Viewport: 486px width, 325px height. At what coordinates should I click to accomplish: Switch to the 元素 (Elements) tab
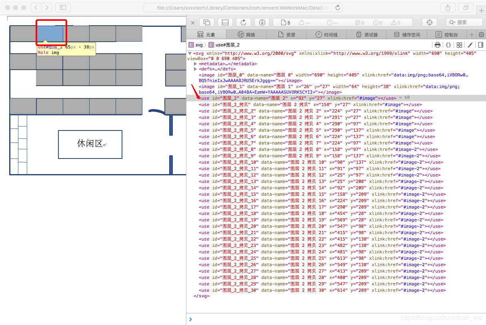click(206, 34)
